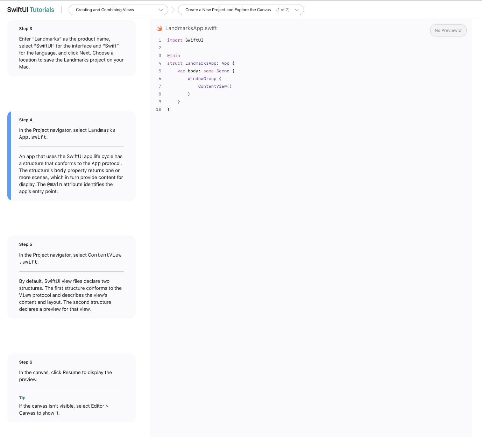Click the '(1 of 7)' section counter

[x=283, y=10]
